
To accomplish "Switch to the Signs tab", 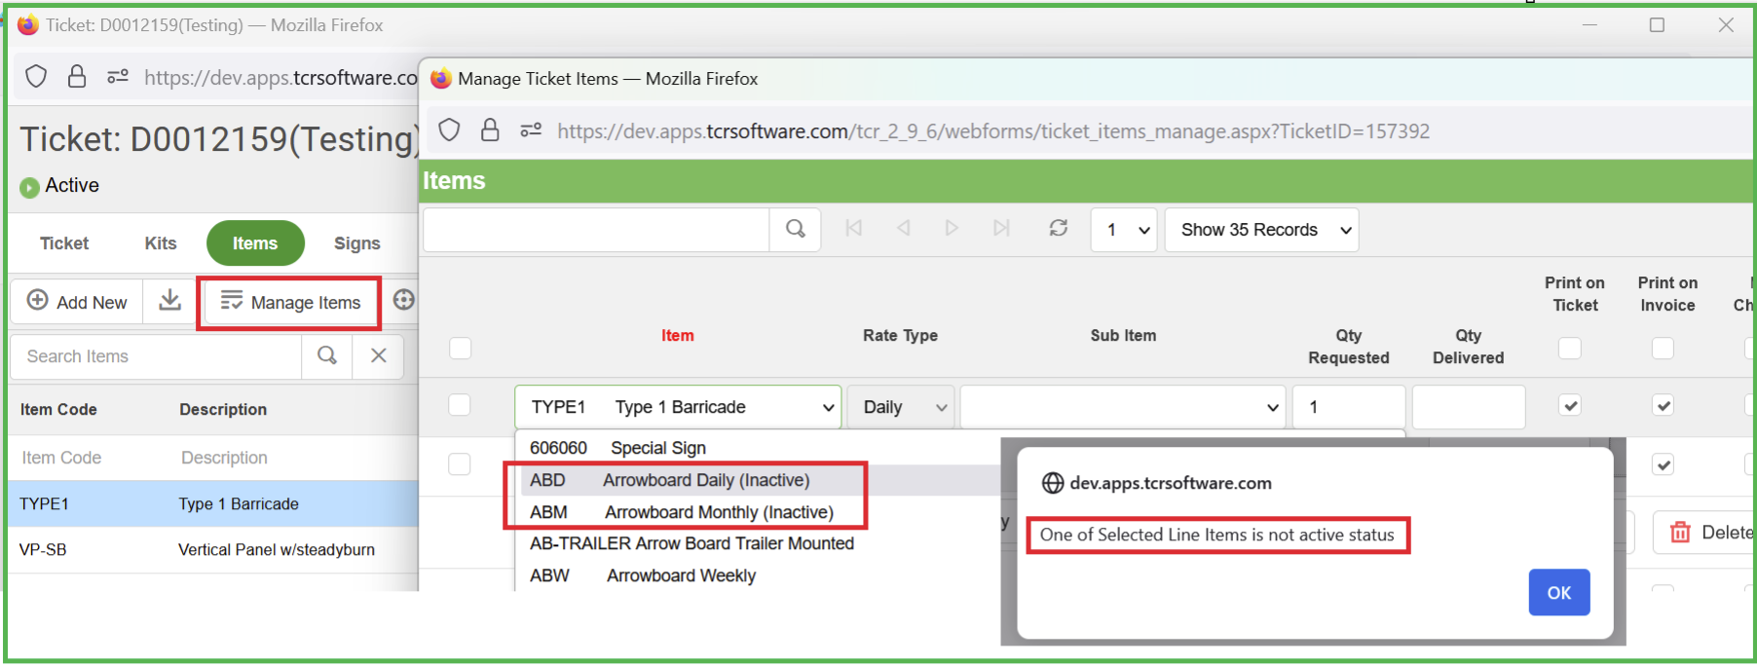I will point(356,243).
